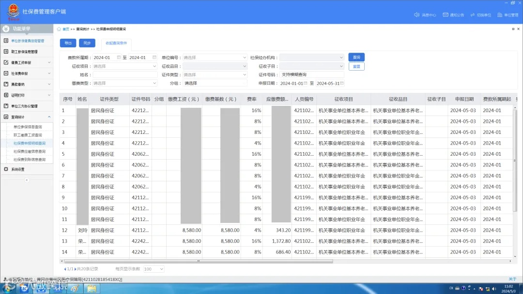Image resolution: width=523 pixels, height=294 pixels.
Task: Open 征收子目 dropdown
Action: pos(311,66)
